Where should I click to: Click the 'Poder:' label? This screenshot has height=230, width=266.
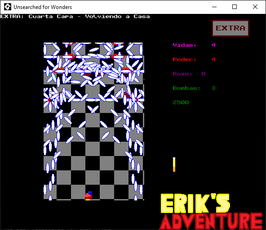(184, 59)
